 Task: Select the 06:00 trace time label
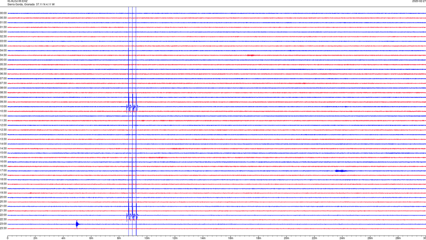point(3,69)
